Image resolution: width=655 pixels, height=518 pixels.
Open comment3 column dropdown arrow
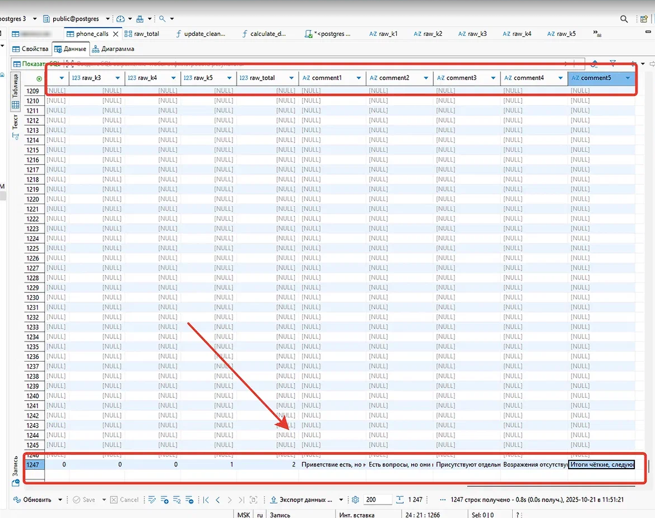tap(494, 78)
